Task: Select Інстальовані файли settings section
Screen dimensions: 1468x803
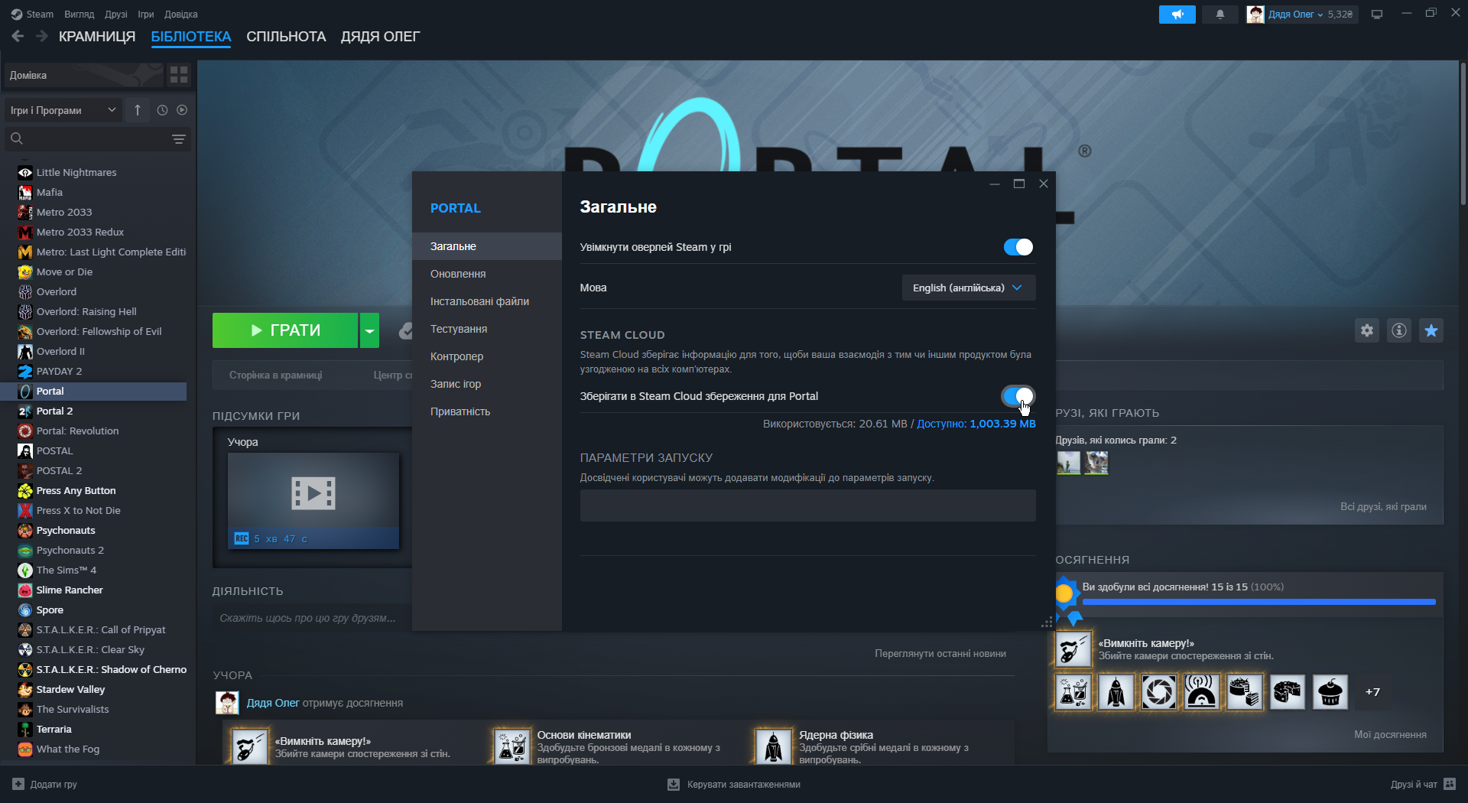Action: [x=487, y=301]
